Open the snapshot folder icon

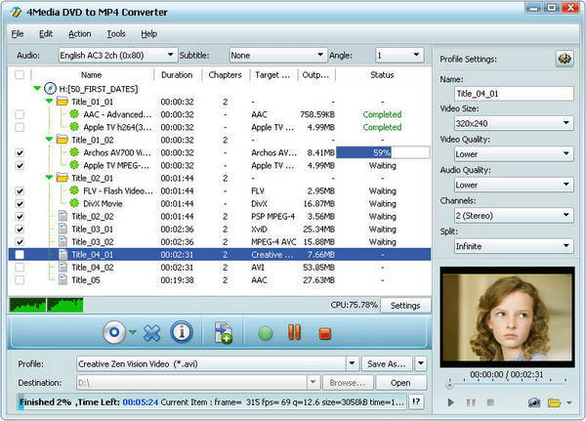pyautogui.click(x=554, y=402)
